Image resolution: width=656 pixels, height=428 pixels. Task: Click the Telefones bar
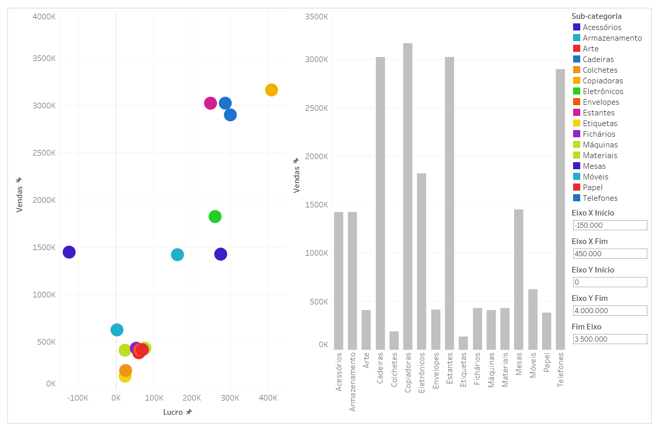(560, 209)
